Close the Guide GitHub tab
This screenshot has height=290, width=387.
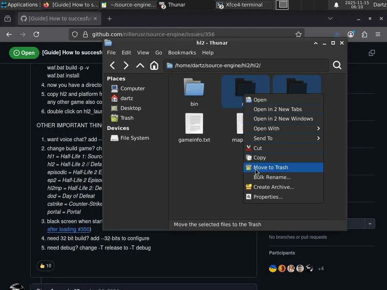click(95, 19)
